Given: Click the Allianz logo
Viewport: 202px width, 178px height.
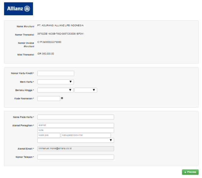Looking at the screenshot, I should coord(18,9).
